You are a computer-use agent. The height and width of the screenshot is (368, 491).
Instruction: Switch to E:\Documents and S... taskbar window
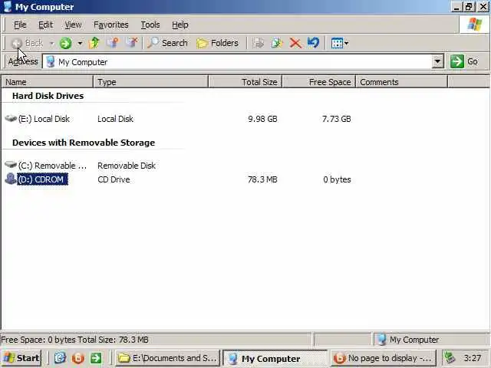pyautogui.click(x=167, y=358)
